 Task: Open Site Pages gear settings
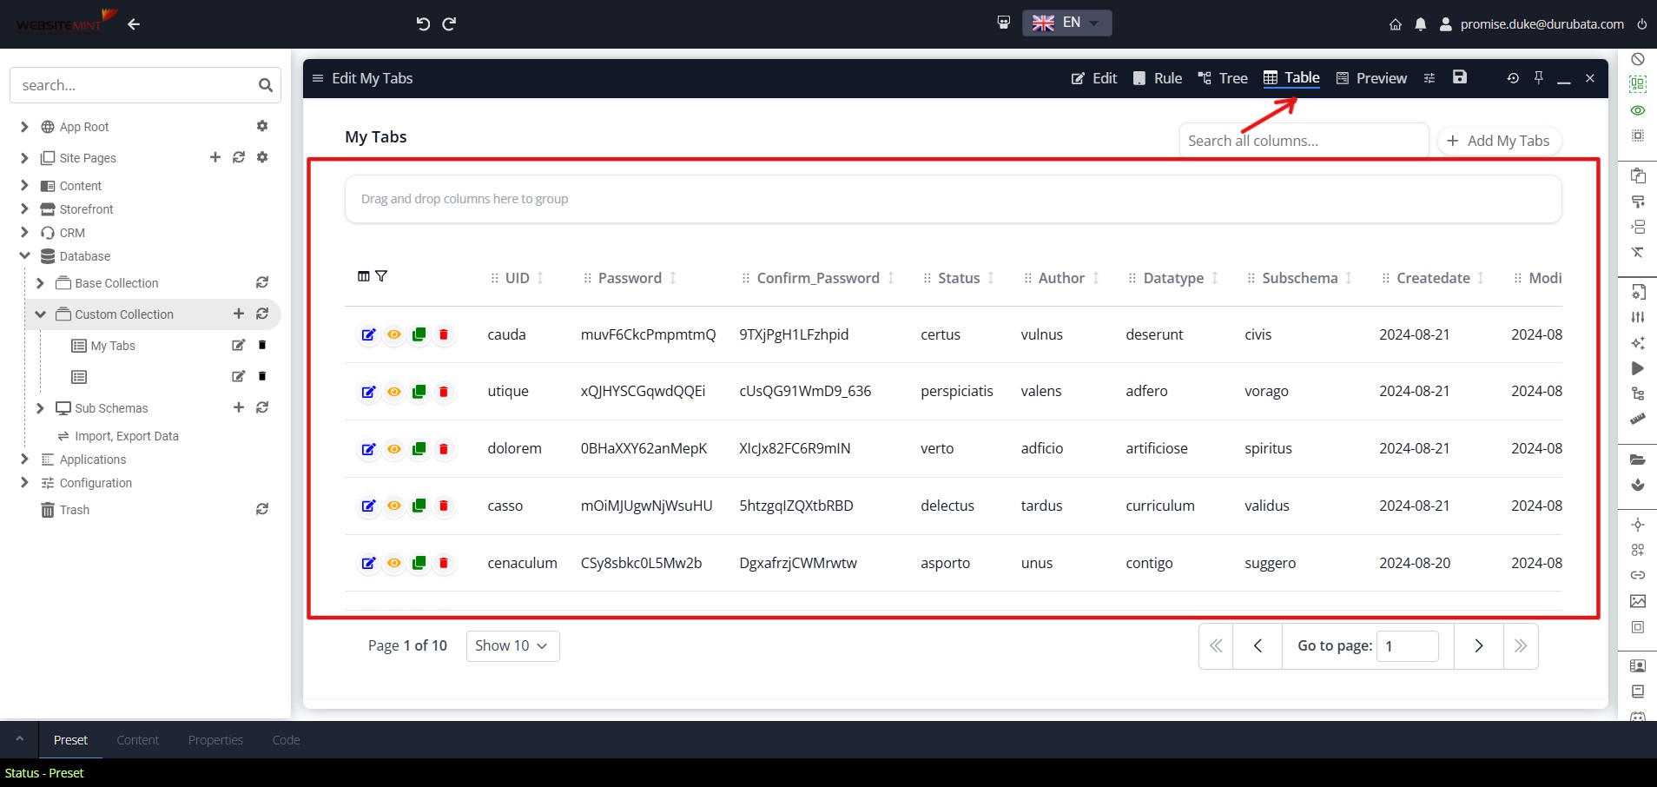click(262, 157)
